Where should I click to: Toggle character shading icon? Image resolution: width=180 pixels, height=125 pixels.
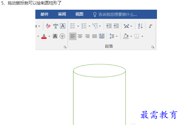click(x=55, y=36)
